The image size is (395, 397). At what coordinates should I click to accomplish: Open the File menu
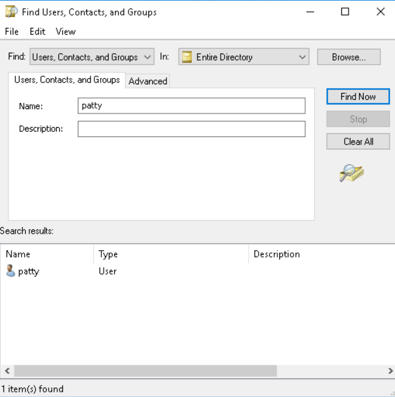coord(12,31)
